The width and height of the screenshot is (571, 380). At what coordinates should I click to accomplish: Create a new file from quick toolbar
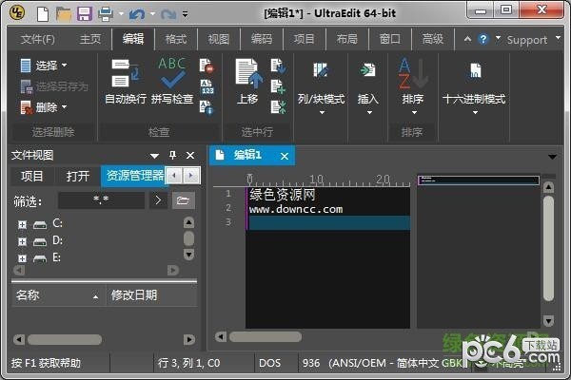tap(43, 14)
